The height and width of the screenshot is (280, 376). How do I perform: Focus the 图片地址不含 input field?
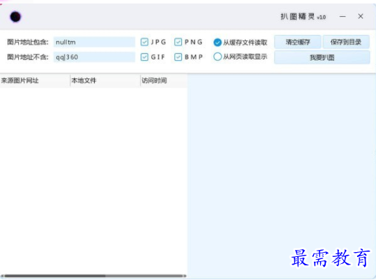click(94, 57)
